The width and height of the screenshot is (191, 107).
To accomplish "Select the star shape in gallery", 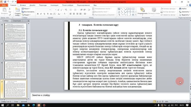I will point(133,15).
